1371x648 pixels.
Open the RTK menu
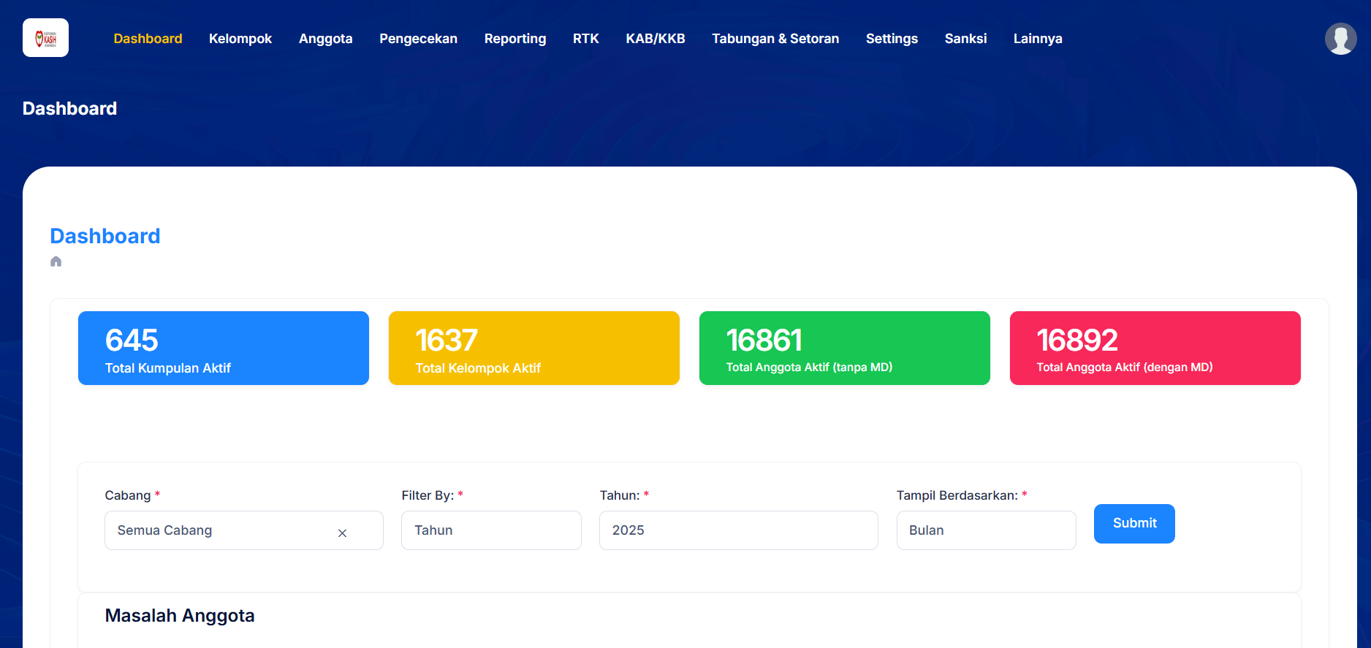pyautogui.click(x=586, y=39)
